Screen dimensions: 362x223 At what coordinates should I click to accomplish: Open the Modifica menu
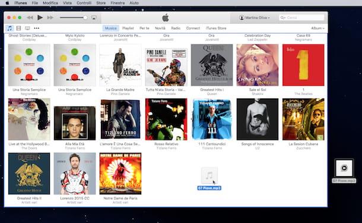pos(50,3)
